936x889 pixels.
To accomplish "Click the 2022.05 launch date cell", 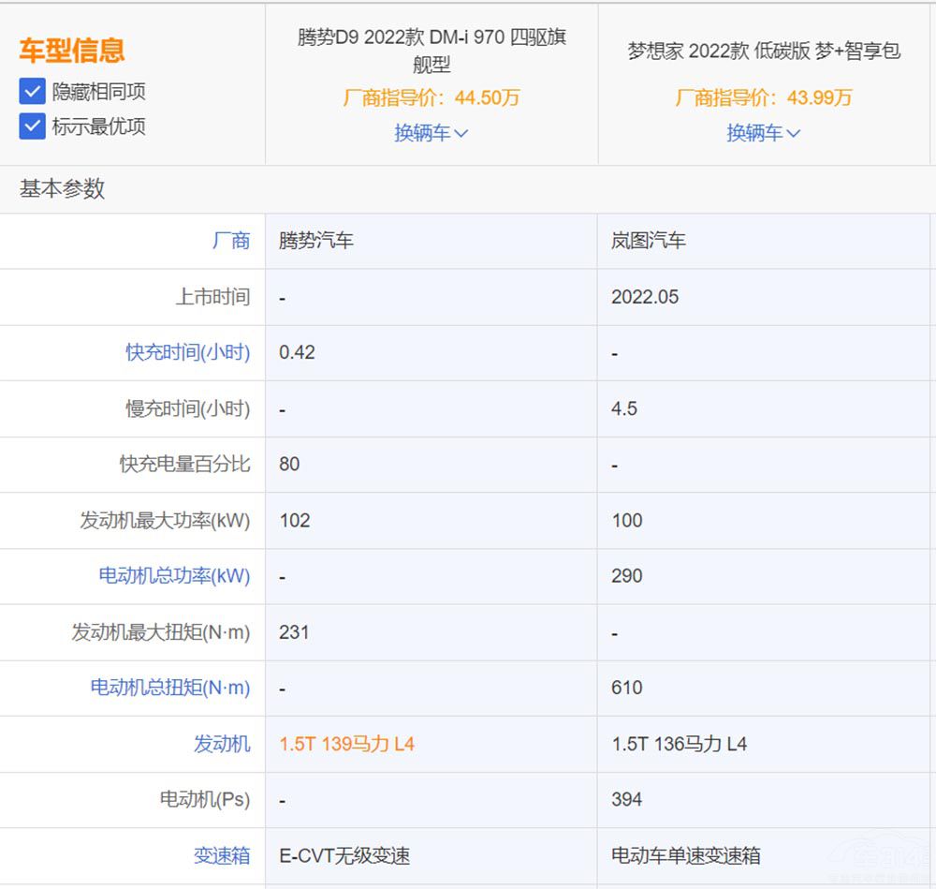I will tap(643, 297).
